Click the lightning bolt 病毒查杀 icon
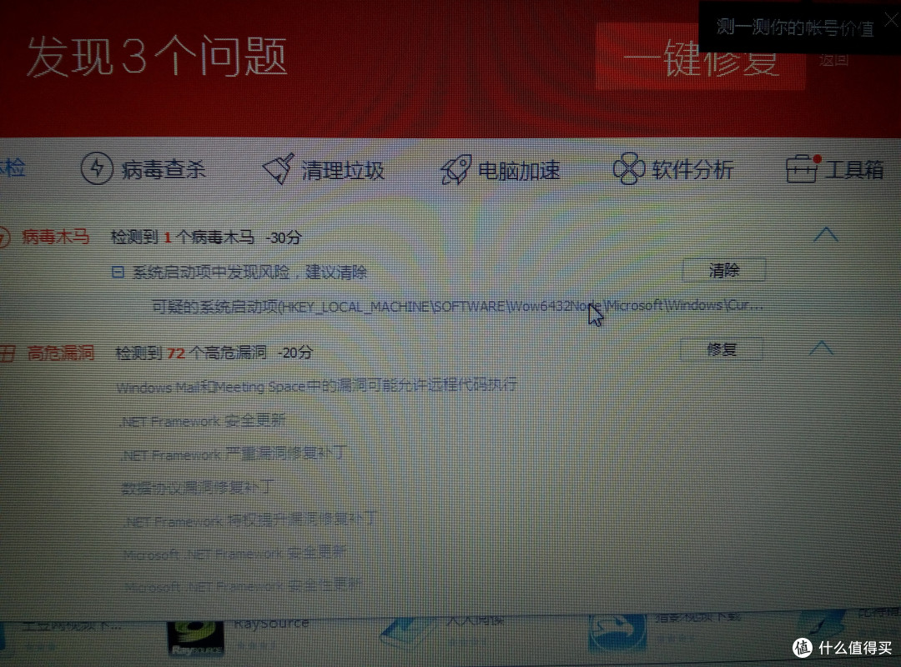The image size is (901, 667). pos(96,168)
